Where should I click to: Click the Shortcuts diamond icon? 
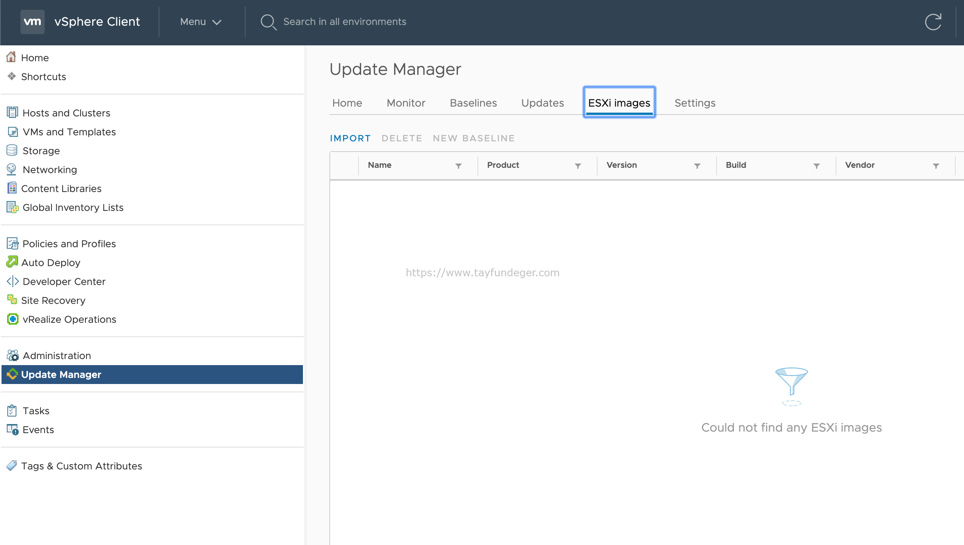[x=12, y=76]
